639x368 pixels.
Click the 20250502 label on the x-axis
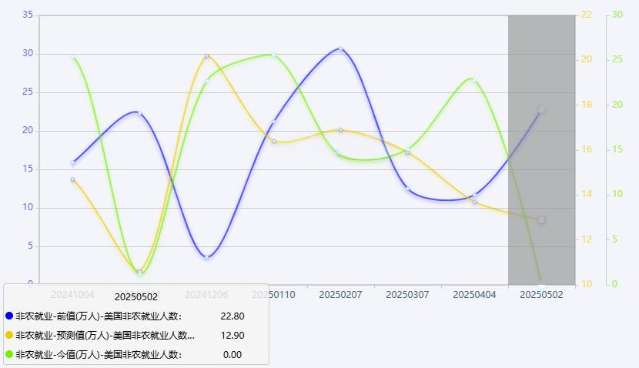point(541,294)
